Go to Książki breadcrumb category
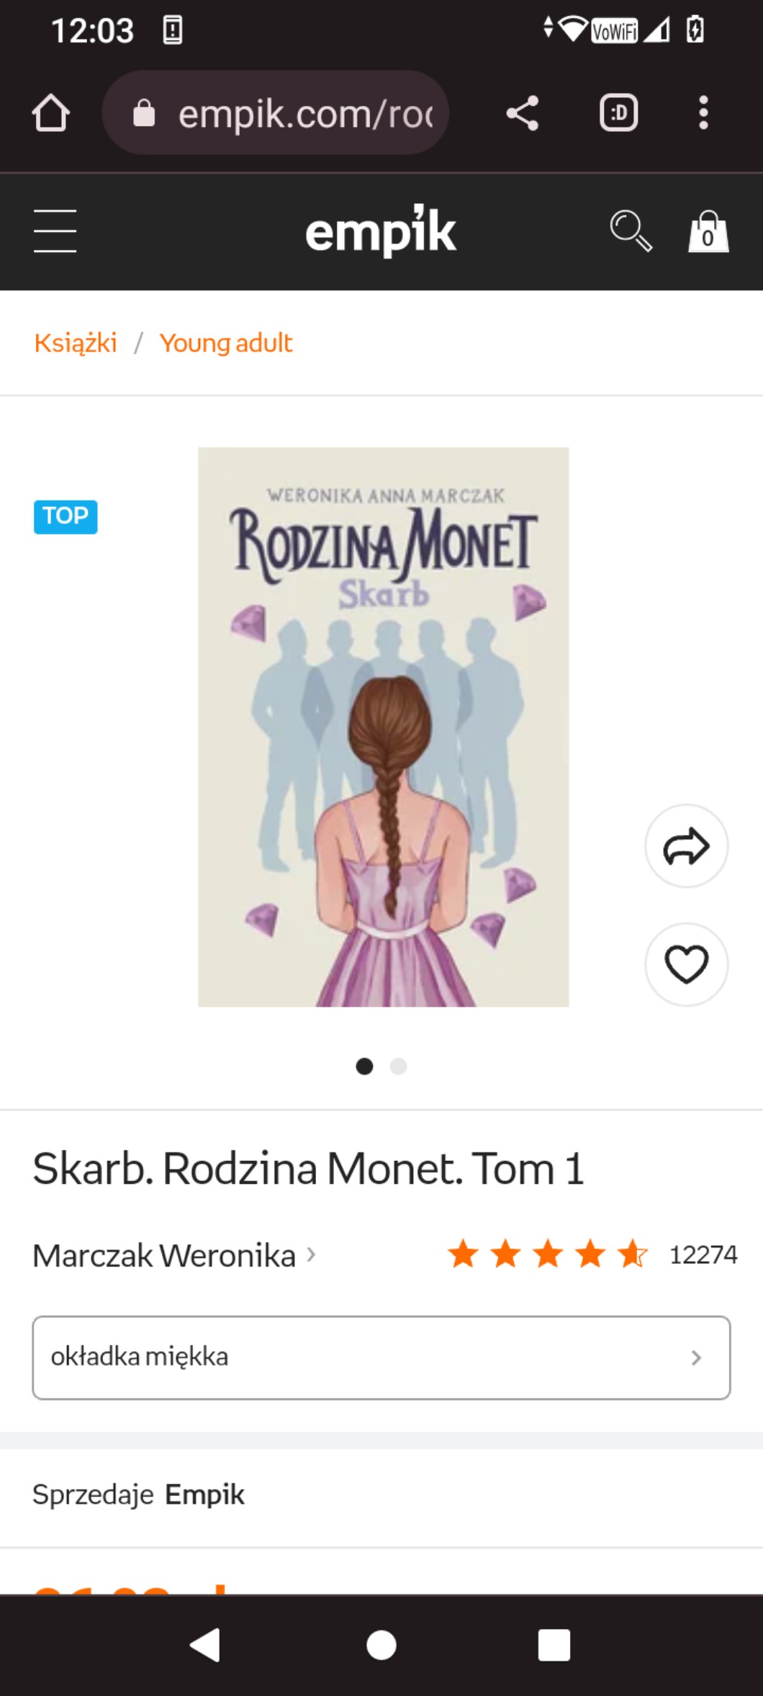 (x=76, y=343)
